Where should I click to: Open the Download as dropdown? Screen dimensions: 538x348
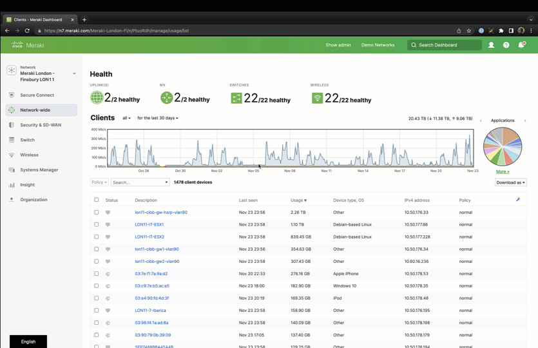(x=510, y=182)
